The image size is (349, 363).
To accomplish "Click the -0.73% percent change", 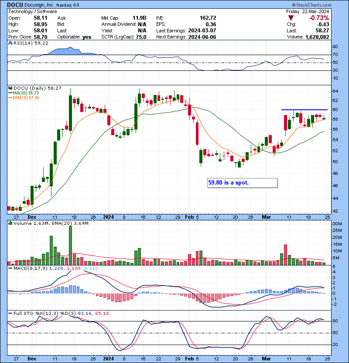I will tap(319, 18).
